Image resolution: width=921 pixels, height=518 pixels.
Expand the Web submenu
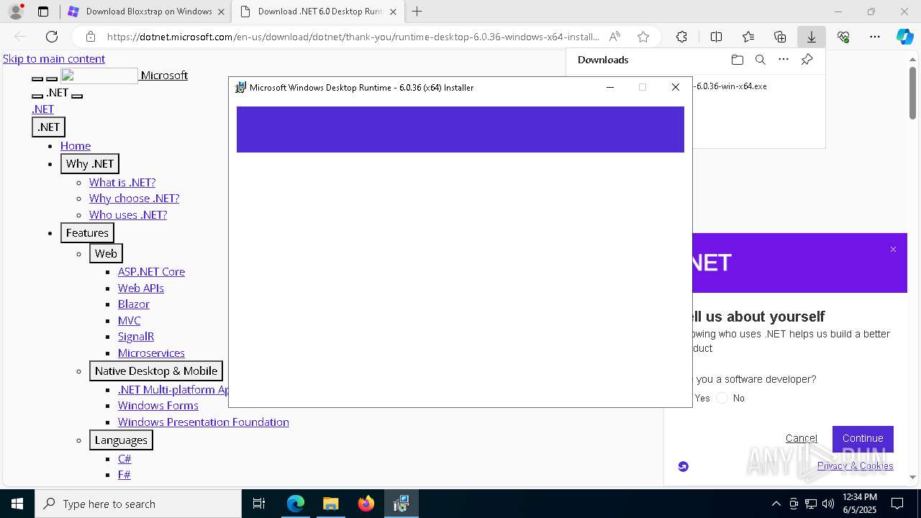pyautogui.click(x=106, y=253)
